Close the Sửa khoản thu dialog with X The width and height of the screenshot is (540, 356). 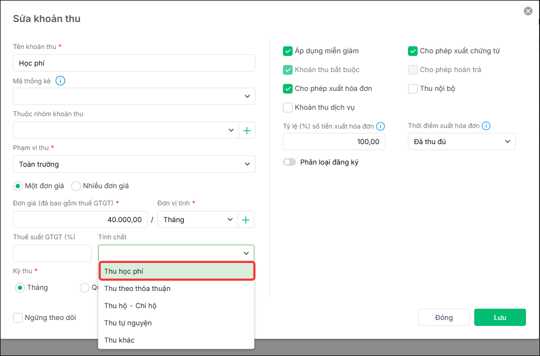pos(528,11)
